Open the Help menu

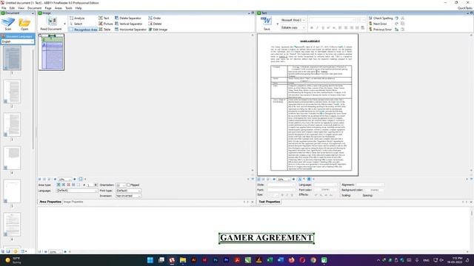(79, 8)
